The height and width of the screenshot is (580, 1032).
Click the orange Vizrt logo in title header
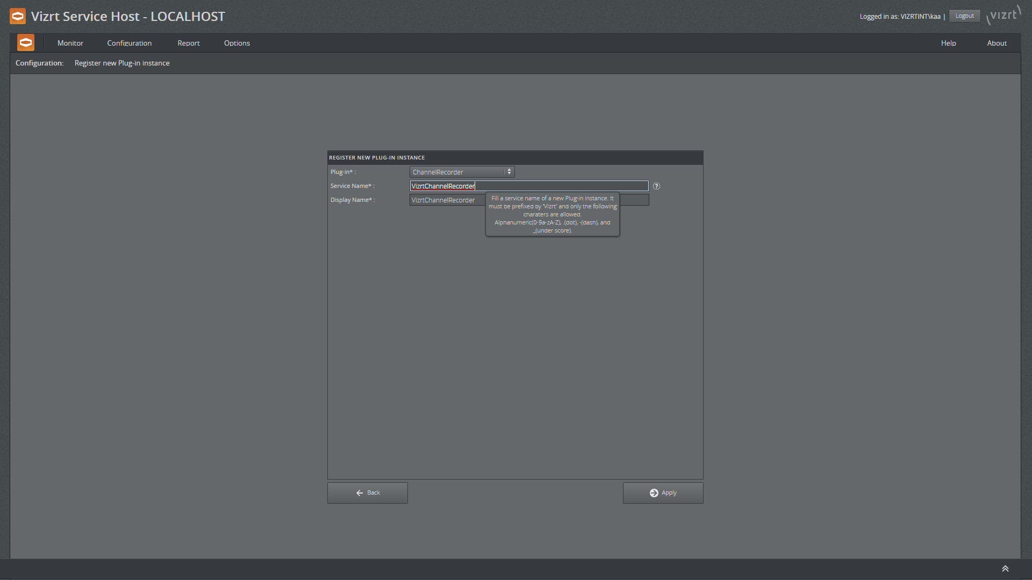click(18, 16)
